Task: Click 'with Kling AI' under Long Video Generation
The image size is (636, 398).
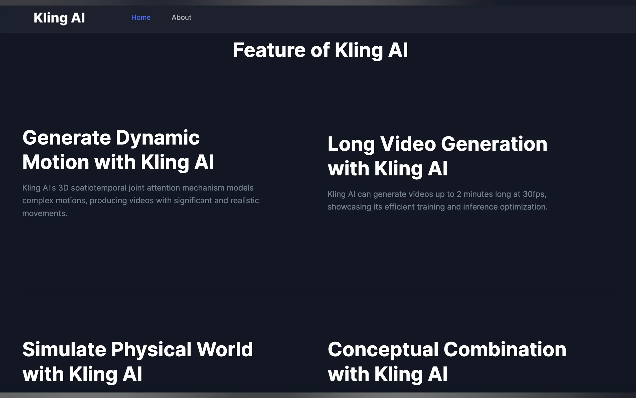Action: (x=387, y=168)
